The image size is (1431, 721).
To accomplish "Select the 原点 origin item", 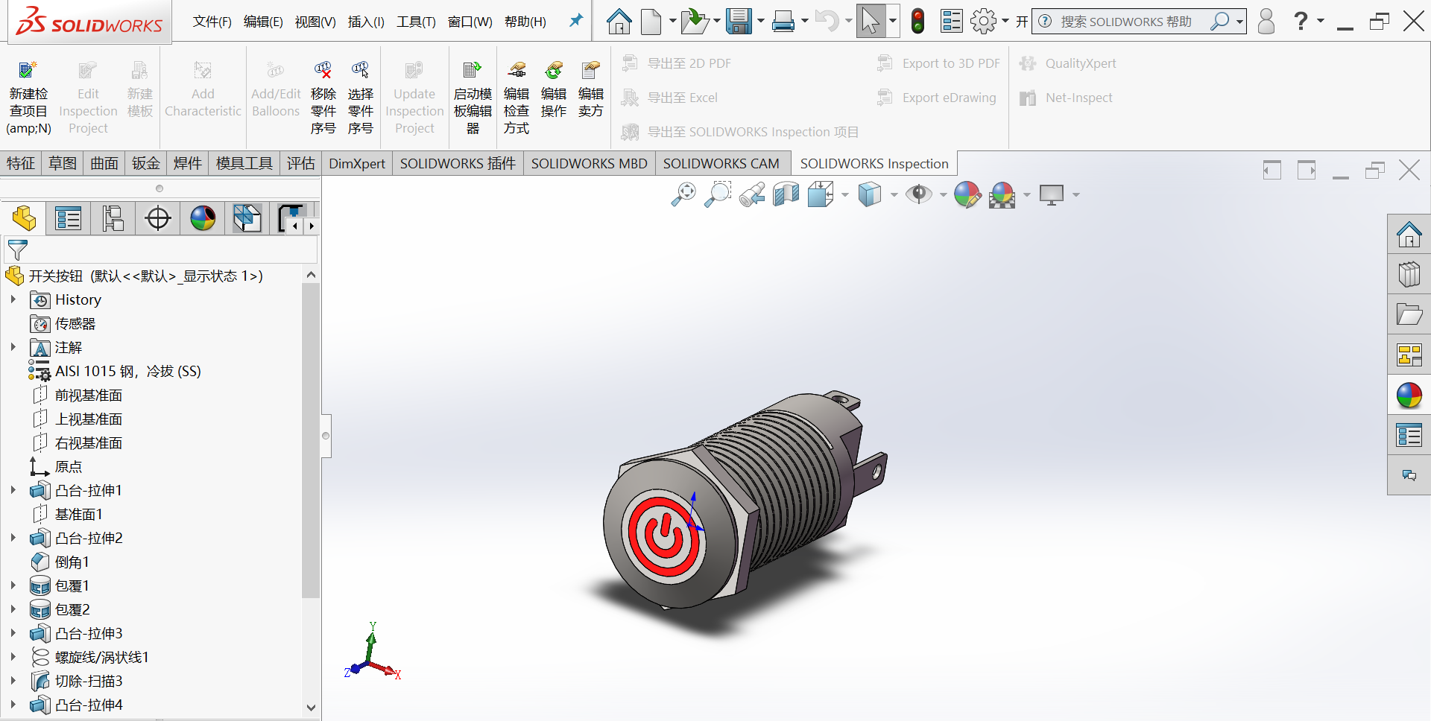I will click(69, 466).
